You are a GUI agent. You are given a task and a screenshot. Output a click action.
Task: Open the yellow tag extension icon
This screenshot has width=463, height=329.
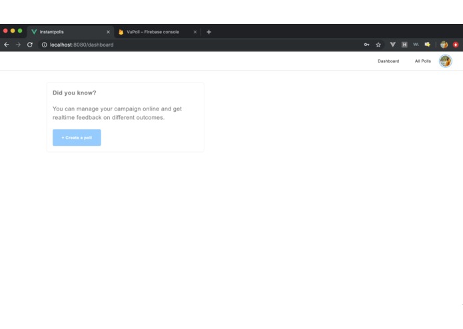click(427, 45)
